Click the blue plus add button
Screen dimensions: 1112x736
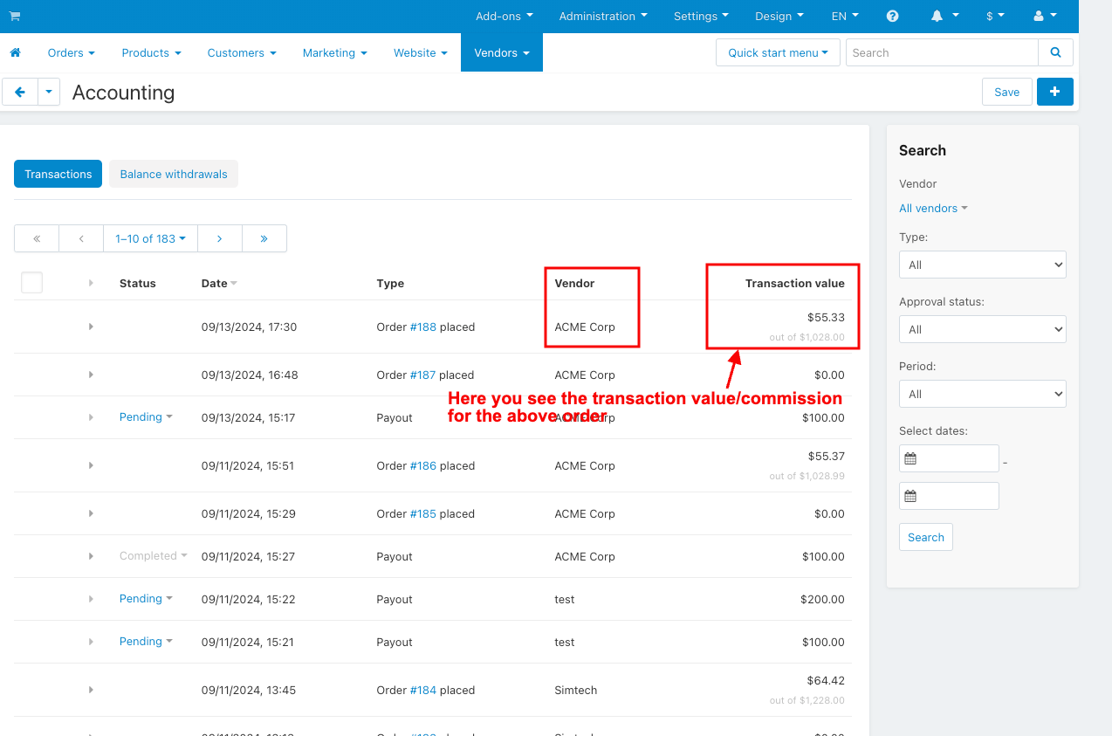pyautogui.click(x=1054, y=93)
